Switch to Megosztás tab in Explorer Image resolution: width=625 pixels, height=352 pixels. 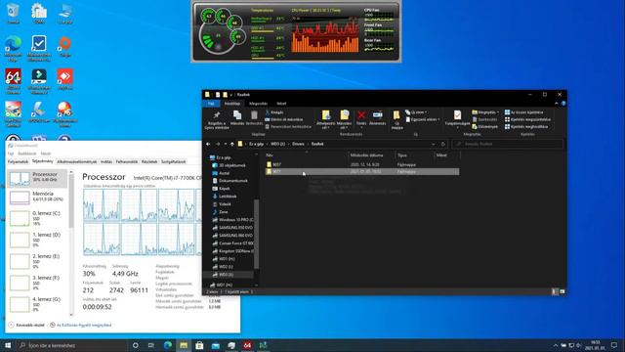pyautogui.click(x=258, y=104)
